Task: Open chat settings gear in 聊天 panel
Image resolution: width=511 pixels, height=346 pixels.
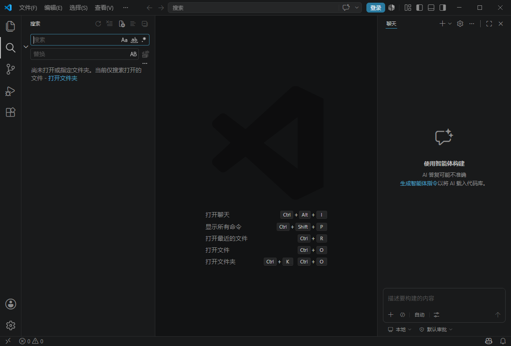Action: [x=460, y=24]
